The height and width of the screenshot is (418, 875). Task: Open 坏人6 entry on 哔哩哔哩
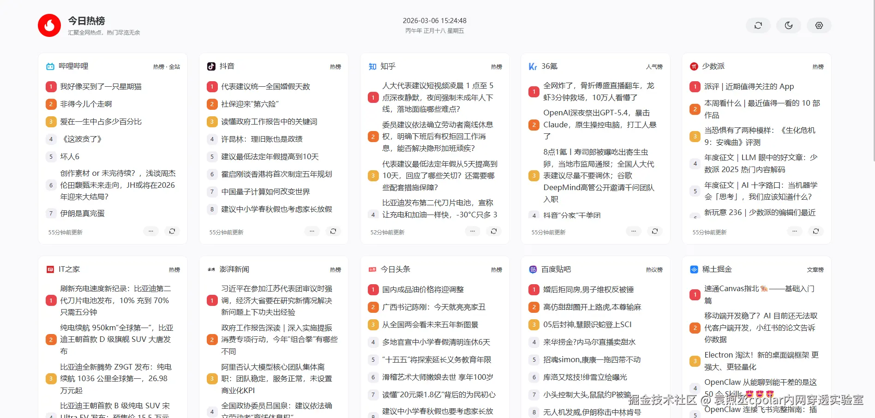(70, 157)
